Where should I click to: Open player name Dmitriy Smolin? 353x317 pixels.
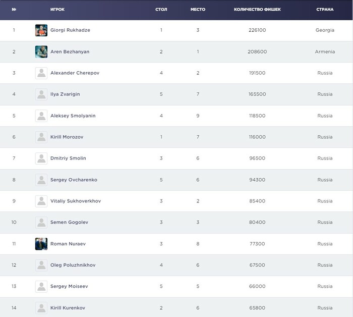[68, 159]
